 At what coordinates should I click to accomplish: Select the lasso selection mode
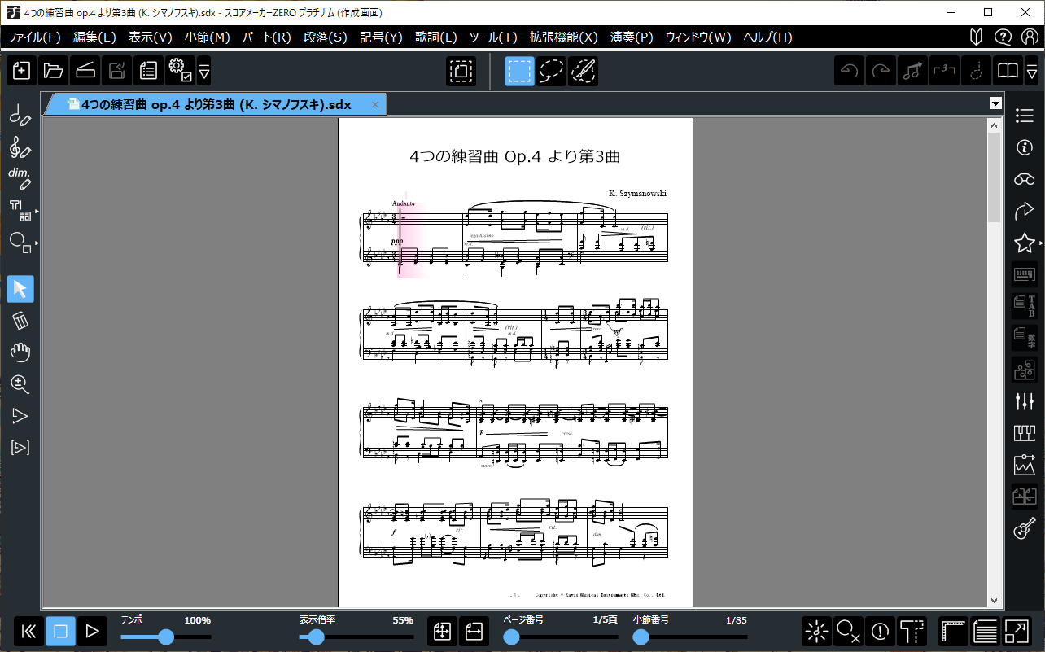click(552, 72)
